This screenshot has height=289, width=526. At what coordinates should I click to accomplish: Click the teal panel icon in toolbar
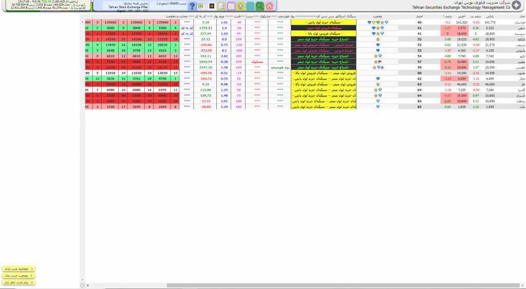[x=250, y=6]
